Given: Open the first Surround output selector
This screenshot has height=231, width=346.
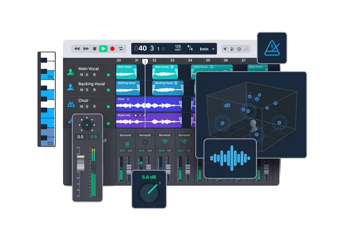Looking at the screenshot, I should point(125,135).
